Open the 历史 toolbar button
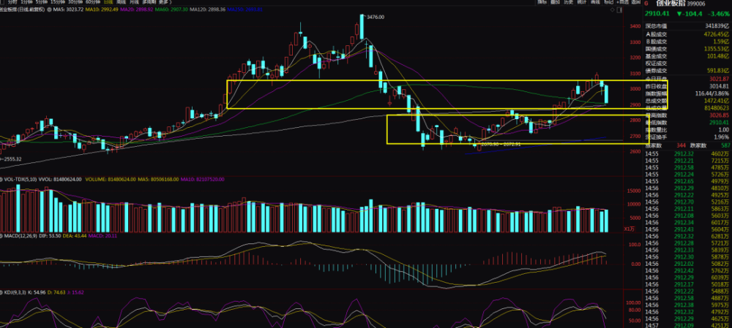This screenshot has height=328, width=732. click(x=569, y=2)
